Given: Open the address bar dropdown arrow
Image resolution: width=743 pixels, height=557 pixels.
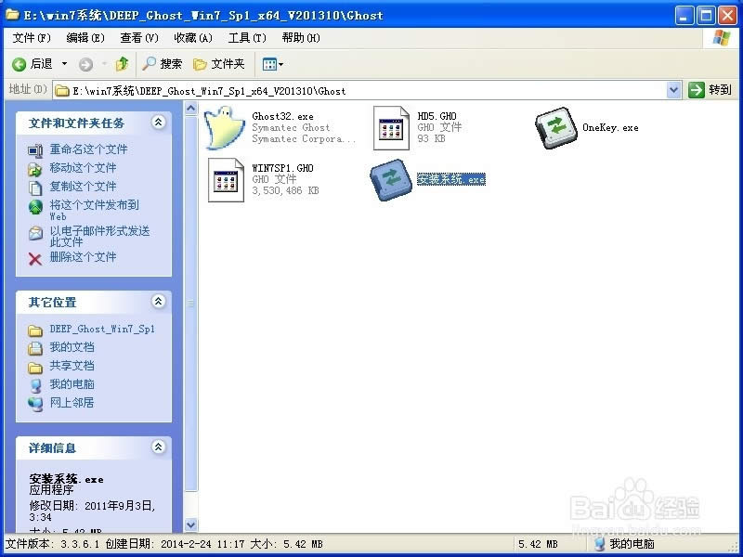Looking at the screenshot, I should click(x=675, y=89).
